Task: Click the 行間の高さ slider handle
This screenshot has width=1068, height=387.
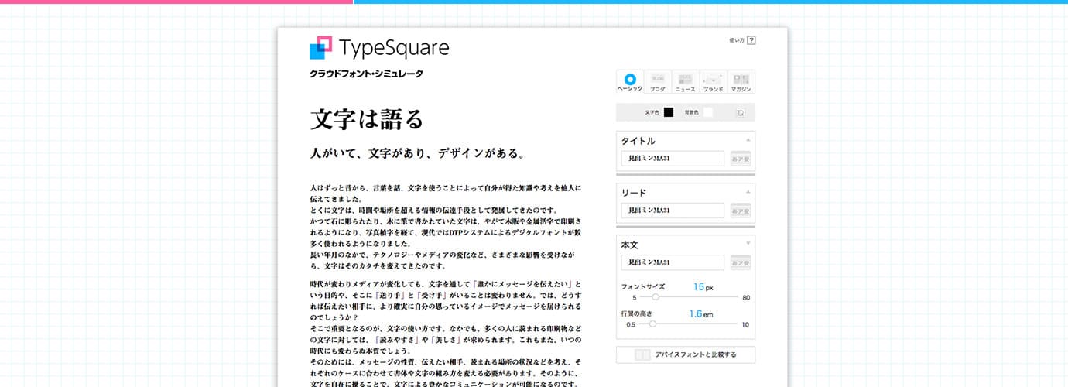Action: coord(652,324)
